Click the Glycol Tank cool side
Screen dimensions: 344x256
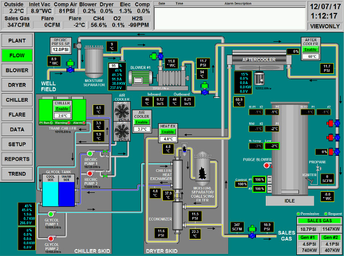50,193
